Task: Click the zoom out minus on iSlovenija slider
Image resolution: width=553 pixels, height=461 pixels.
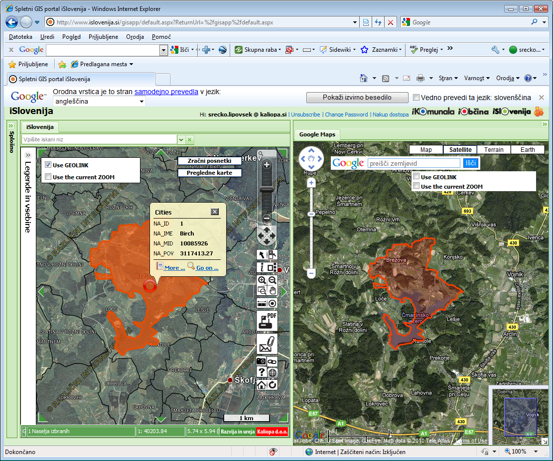Action: [267, 219]
